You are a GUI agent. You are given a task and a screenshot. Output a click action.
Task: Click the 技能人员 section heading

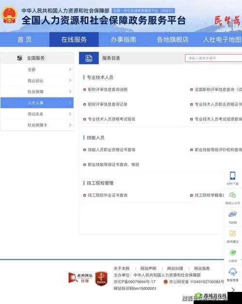96,137
